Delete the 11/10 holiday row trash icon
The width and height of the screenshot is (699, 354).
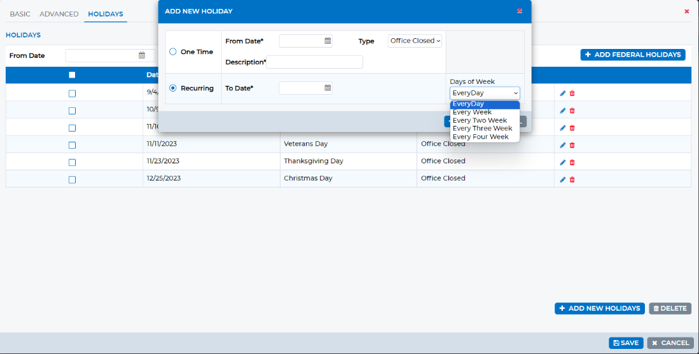click(572, 128)
